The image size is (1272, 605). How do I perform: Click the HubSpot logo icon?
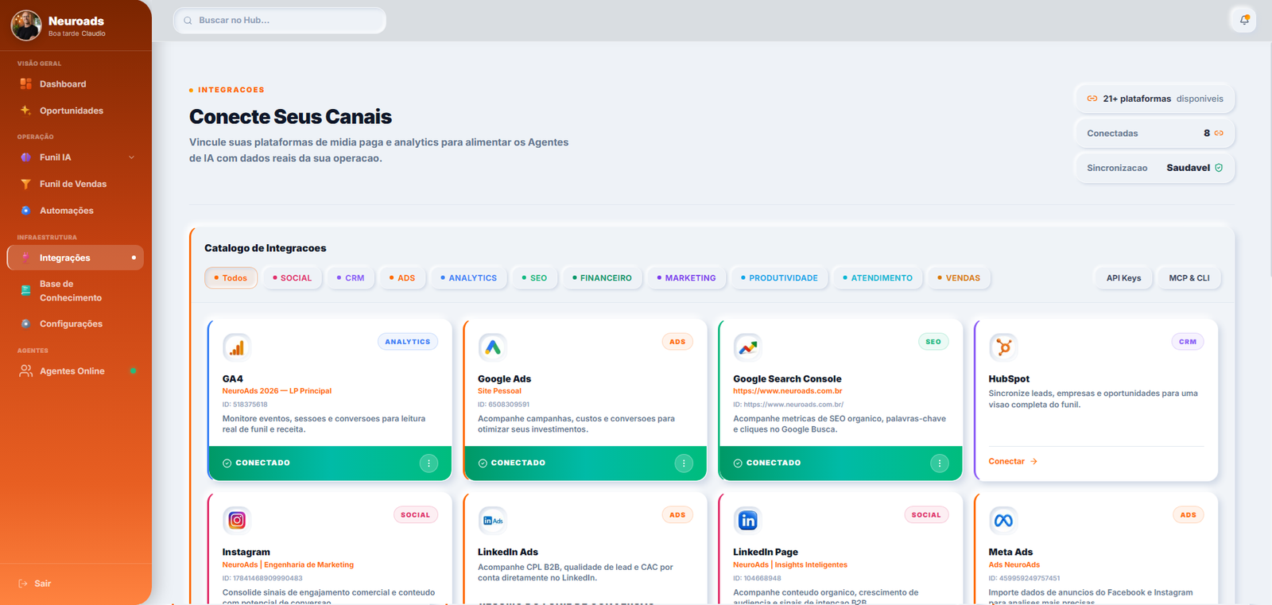1003,347
